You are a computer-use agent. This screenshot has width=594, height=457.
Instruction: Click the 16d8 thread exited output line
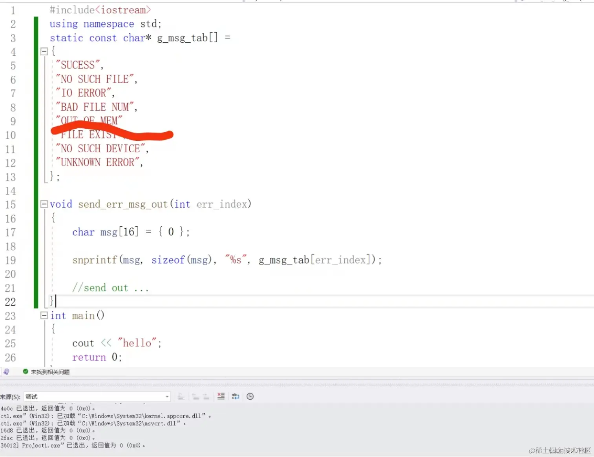[x=48, y=430]
